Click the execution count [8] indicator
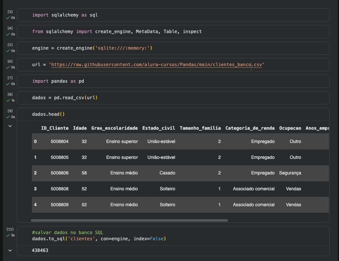 pos(10,95)
